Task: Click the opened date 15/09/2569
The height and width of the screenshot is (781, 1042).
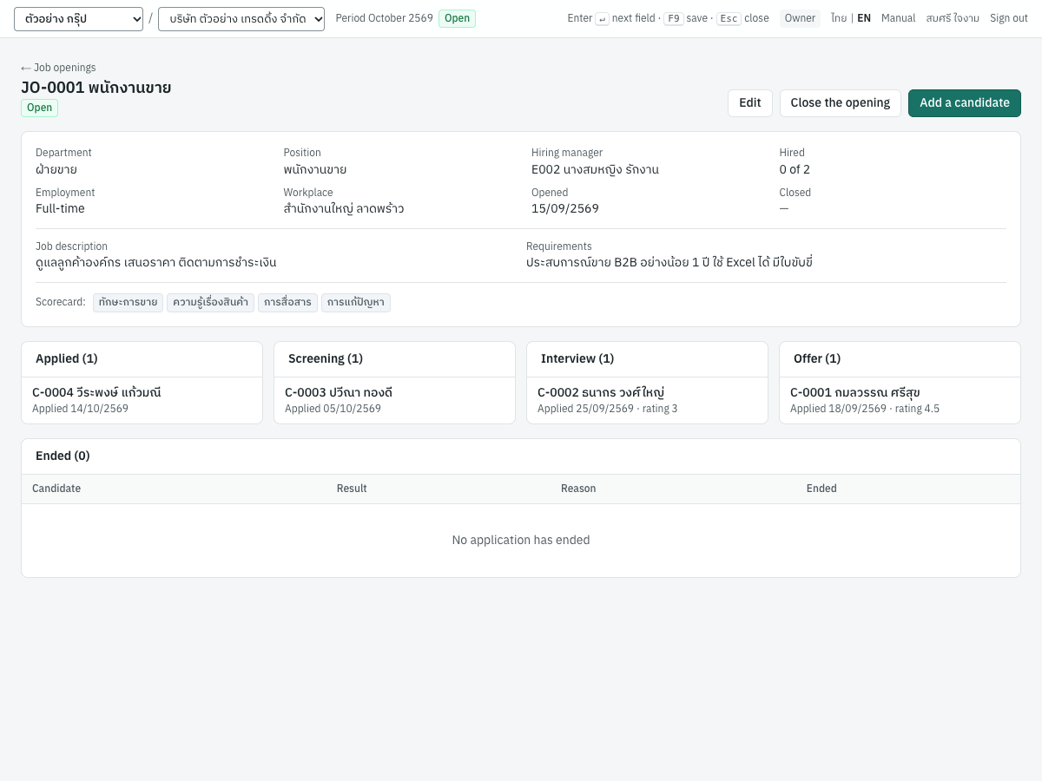Action: 565,208
